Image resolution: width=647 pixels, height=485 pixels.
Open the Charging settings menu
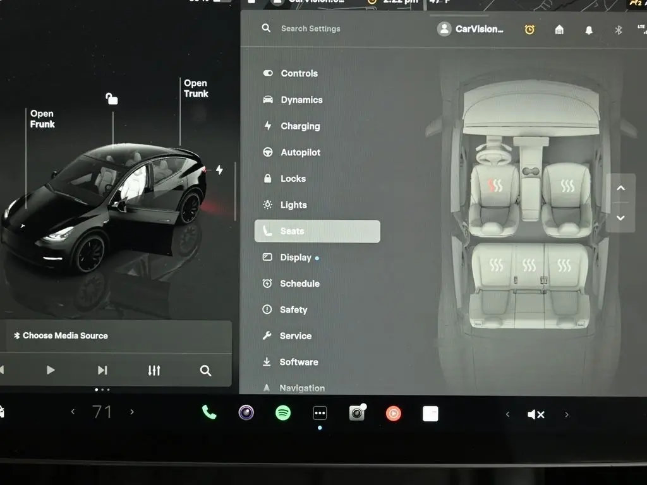[x=299, y=126]
